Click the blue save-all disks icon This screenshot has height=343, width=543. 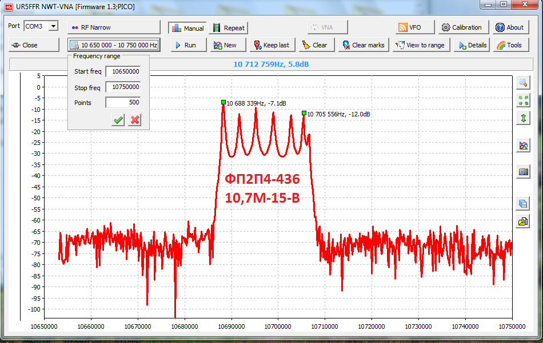coord(522,203)
